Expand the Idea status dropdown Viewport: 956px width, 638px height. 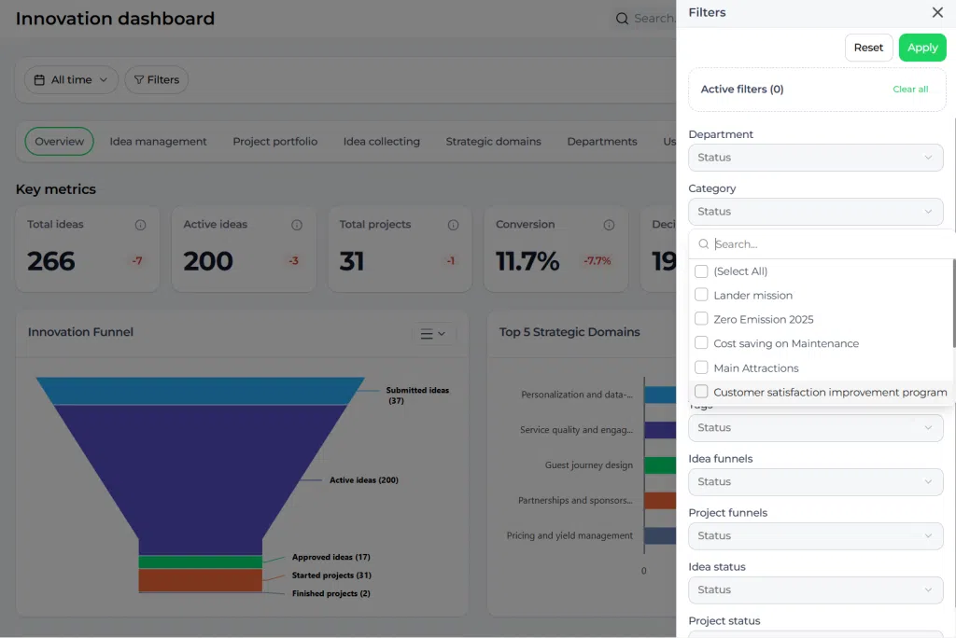(x=816, y=589)
